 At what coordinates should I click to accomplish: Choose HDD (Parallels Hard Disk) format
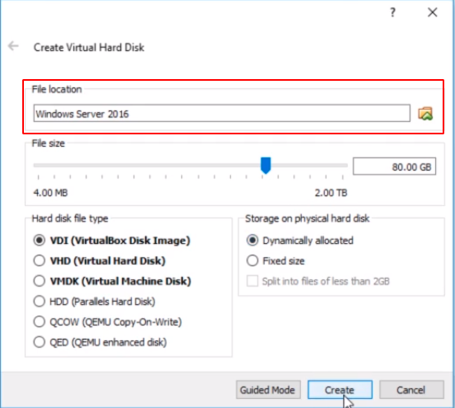pyautogui.click(x=94, y=302)
